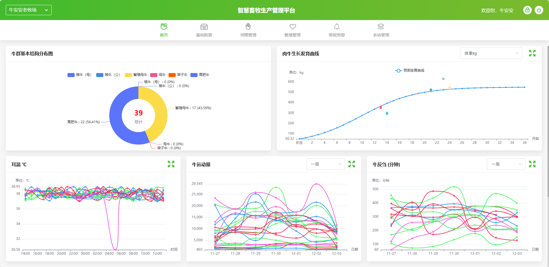This screenshot has width=549, height=267.
Task: Toggle the 预测发育曲线 legend series
Action: click(x=410, y=70)
